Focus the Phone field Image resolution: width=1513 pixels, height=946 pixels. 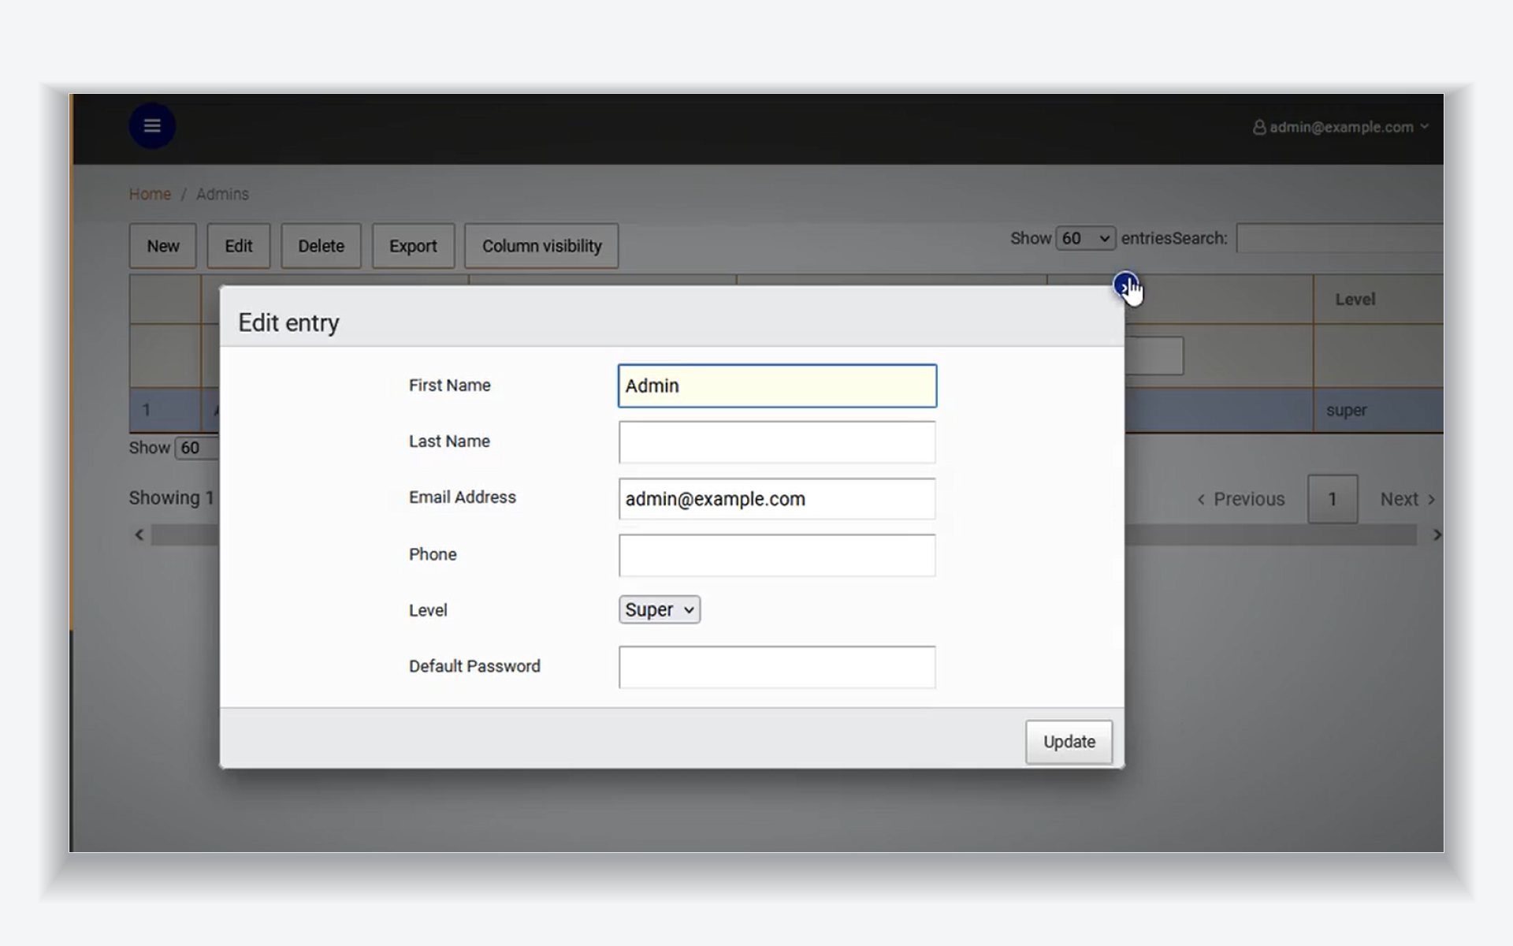tap(777, 555)
